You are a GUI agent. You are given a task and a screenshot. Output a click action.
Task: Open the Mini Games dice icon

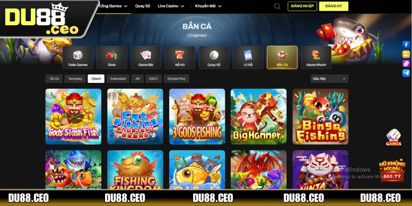[393, 138]
